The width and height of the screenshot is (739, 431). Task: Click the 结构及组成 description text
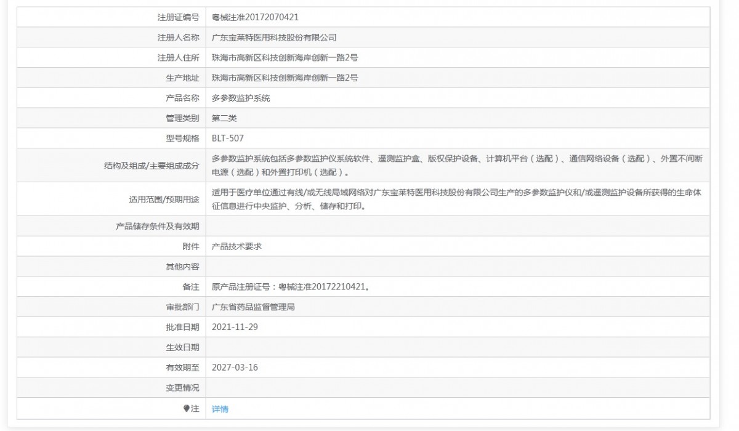click(457, 165)
